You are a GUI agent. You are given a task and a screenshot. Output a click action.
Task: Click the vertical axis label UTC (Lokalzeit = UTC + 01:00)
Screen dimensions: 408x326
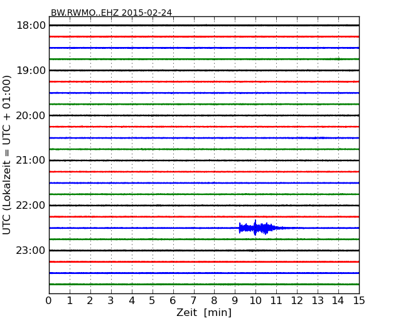(x=7, y=155)
